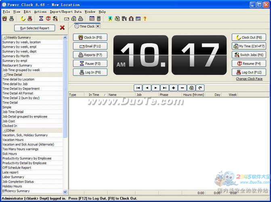This screenshot has width=271, height=202.
Task: Click the Log In (F9) button
Action: 90,72
